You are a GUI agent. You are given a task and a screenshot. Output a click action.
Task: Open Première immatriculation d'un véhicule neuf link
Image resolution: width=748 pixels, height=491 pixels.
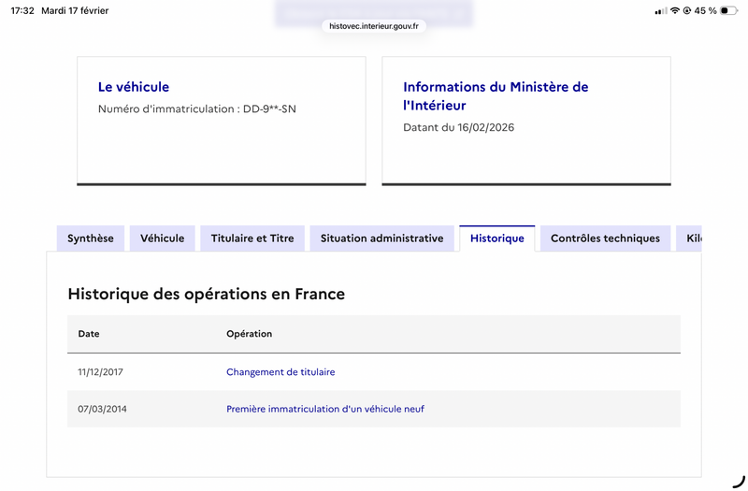click(325, 409)
